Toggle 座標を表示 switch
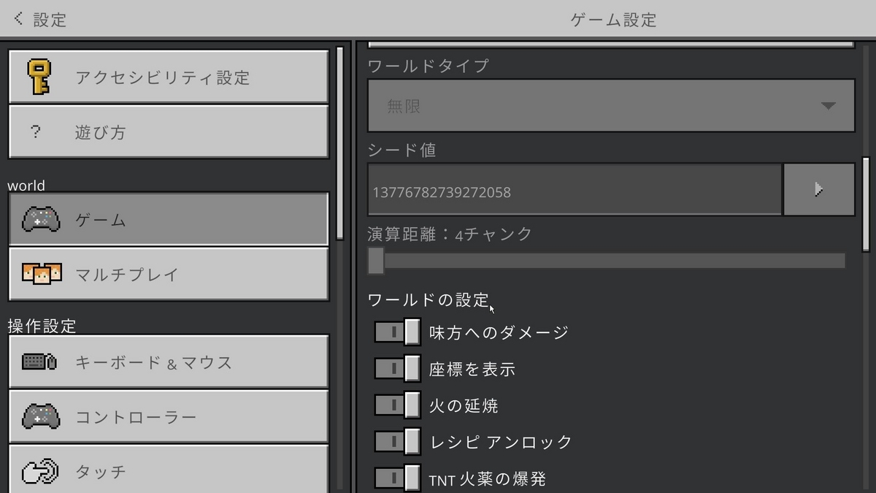The width and height of the screenshot is (876, 493). click(x=397, y=368)
